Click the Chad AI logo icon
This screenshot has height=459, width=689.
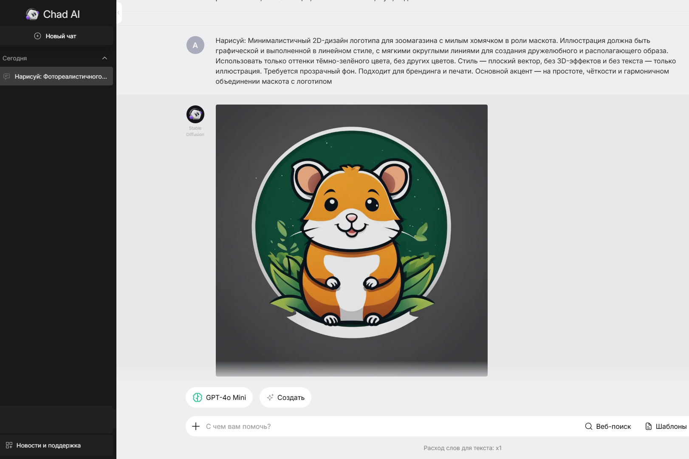32,14
